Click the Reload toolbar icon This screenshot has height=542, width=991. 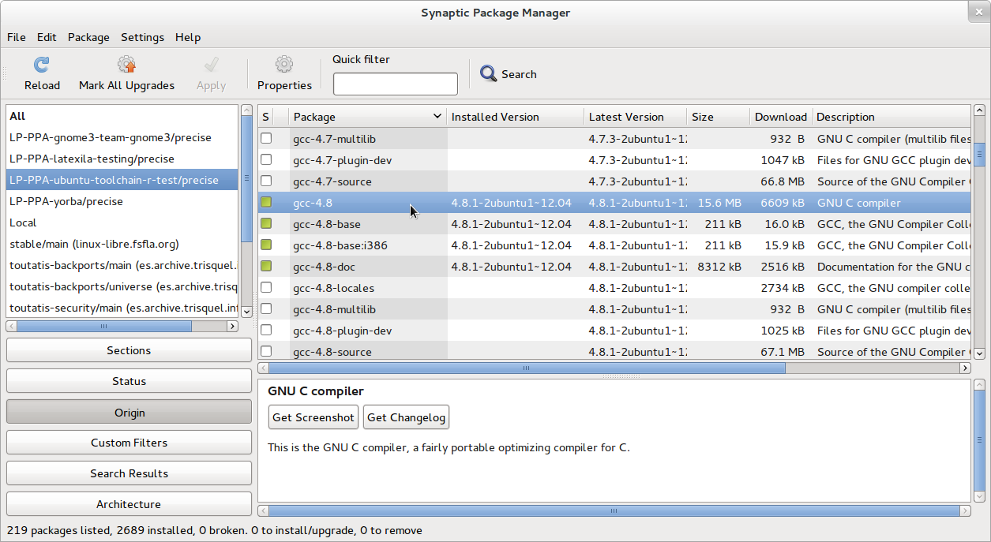(x=42, y=65)
